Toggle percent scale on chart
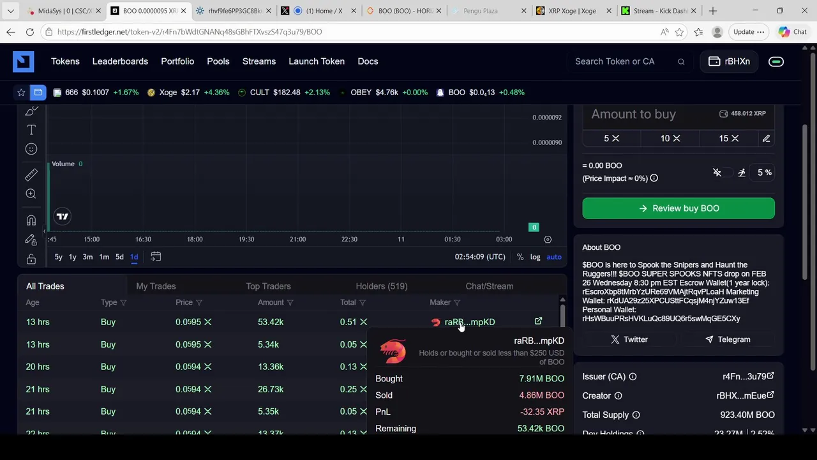The image size is (817, 460). pos(520,257)
